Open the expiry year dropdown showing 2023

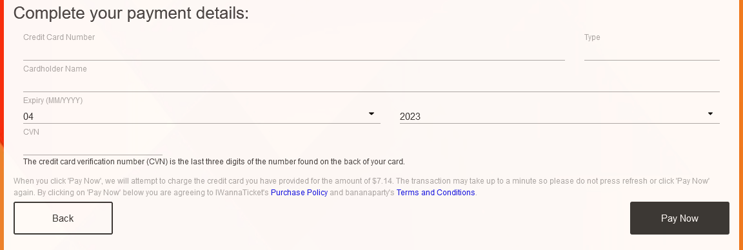560,117
